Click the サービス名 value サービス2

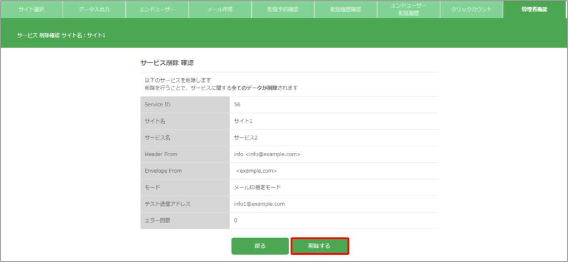[246, 138]
